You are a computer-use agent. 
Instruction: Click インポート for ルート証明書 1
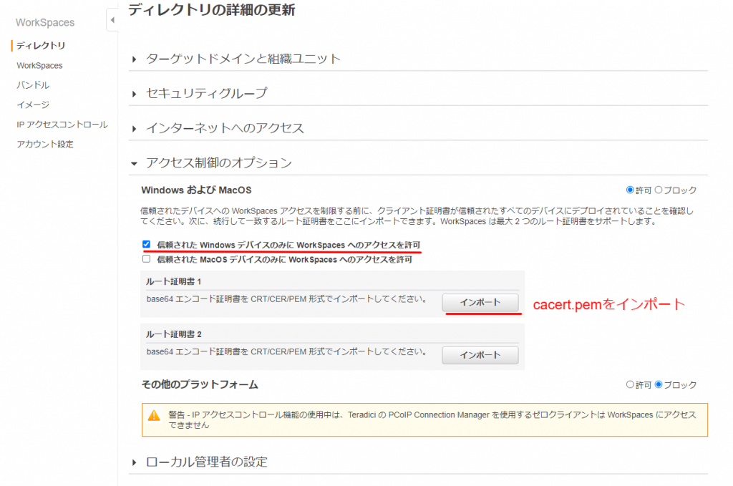(x=480, y=302)
